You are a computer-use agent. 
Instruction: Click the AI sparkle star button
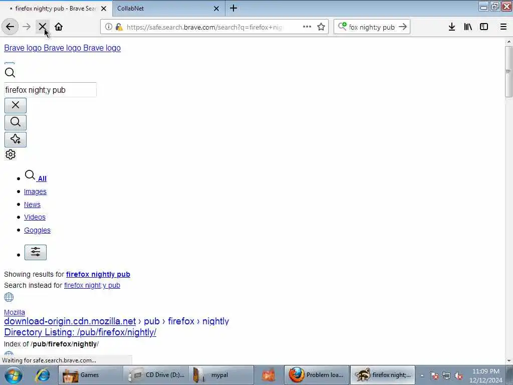pyautogui.click(x=16, y=139)
